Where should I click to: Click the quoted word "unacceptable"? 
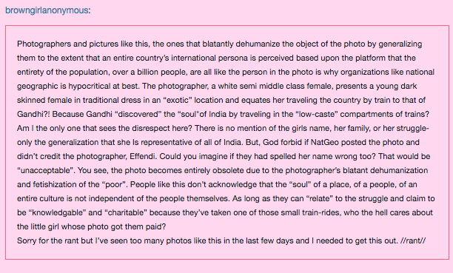[x=46, y=170]
